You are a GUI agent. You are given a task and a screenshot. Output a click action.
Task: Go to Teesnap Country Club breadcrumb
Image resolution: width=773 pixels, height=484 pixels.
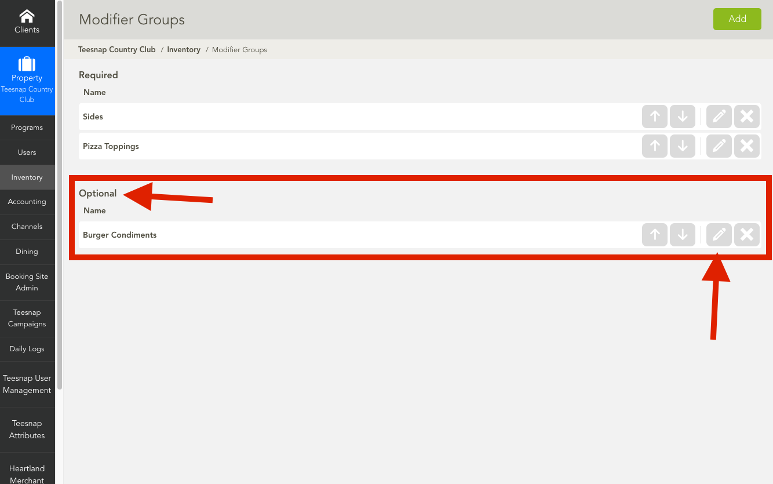[x=117, y=50]
